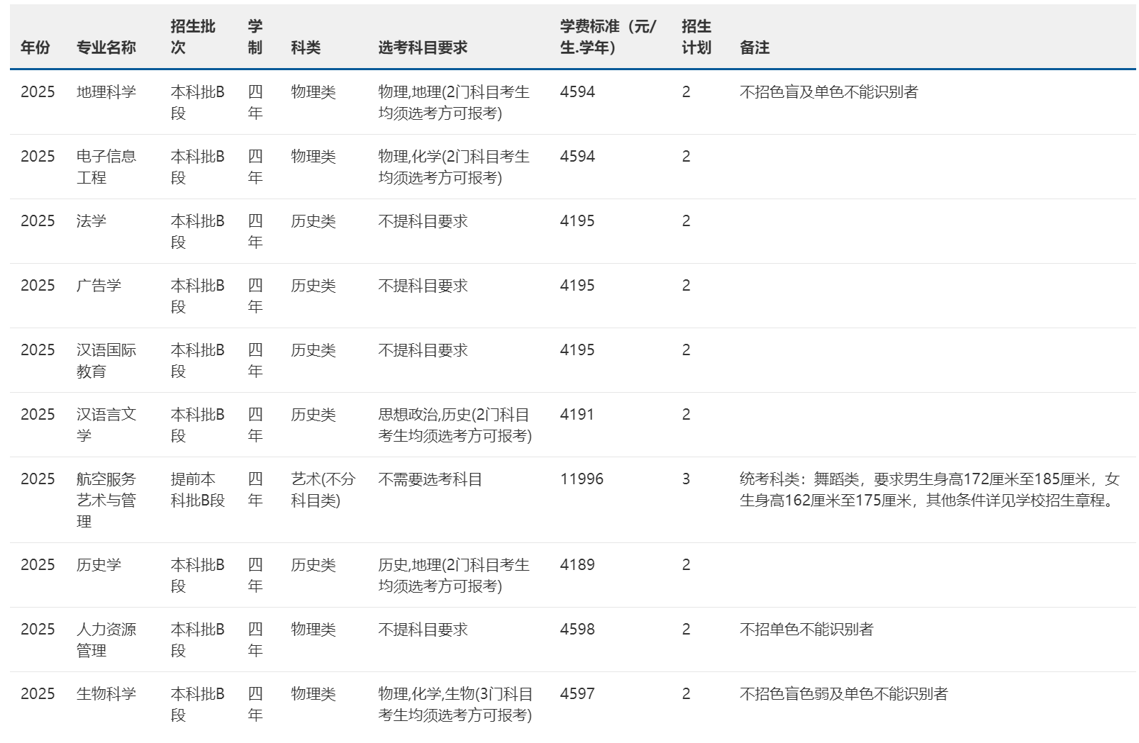Select the 招生计划 column header

click(696, 37)
